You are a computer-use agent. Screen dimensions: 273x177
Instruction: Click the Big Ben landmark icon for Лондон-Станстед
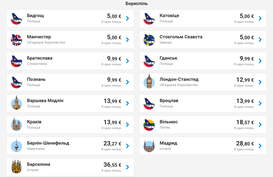[x=149, y=82]
